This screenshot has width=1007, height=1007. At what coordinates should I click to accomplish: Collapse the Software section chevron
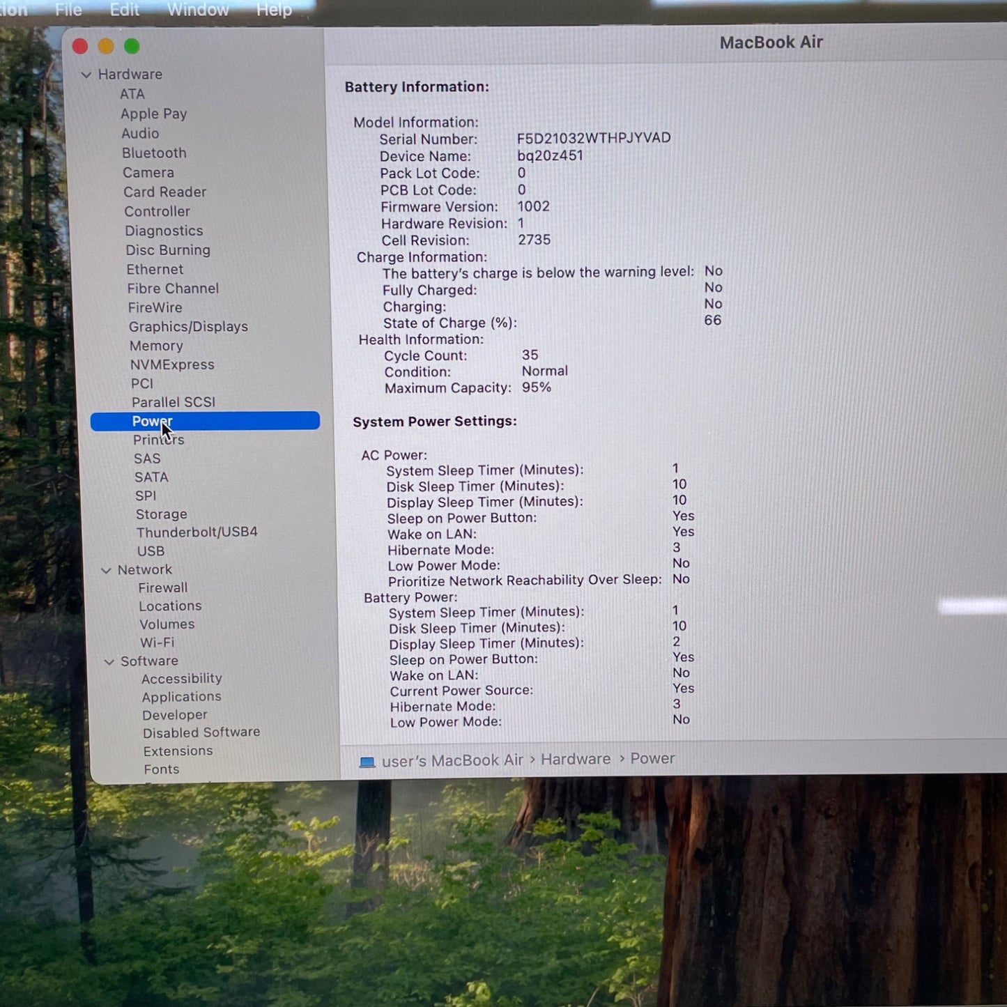pyautogui.click(x=109, y=661)
